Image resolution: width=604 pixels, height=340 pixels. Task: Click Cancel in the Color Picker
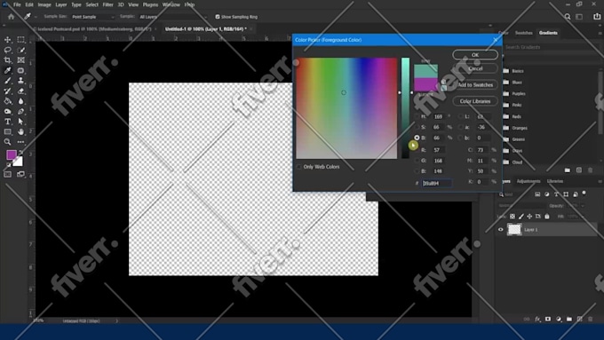tap(475, 68)
